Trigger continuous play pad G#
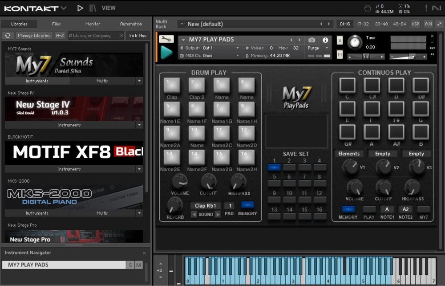The height and width of the screenshot is (286, 445). (x=347, y=132)
